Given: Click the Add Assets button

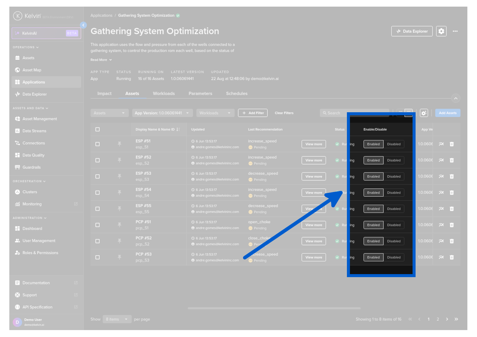Looking at the screenshot, I should [447, 113].
